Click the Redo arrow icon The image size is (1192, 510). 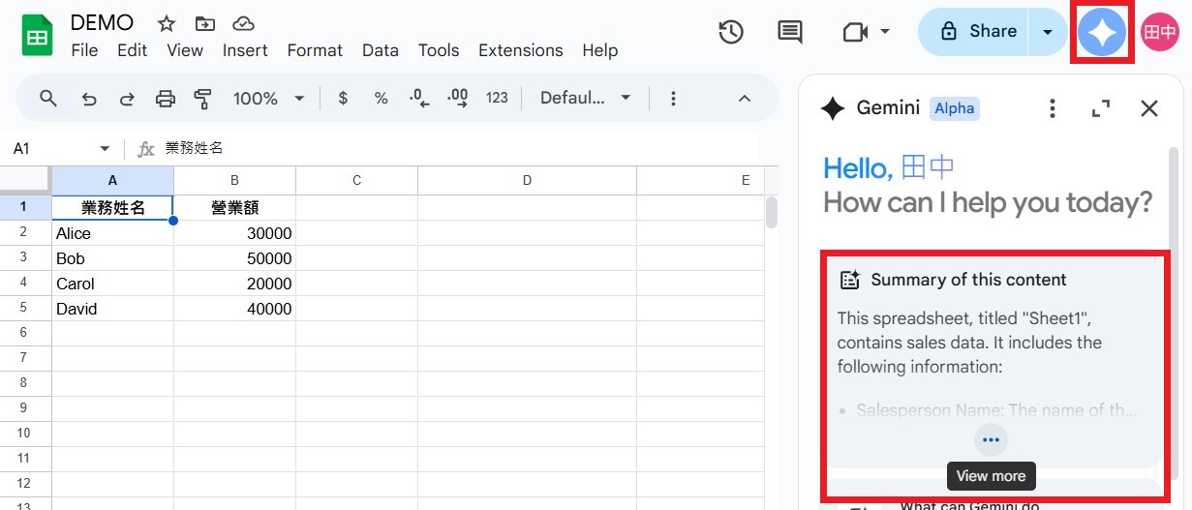127,98
